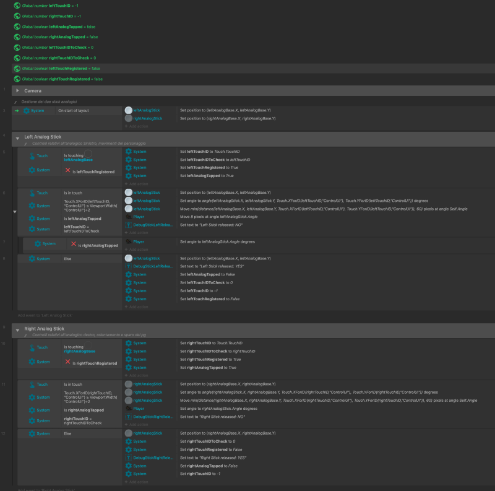Screen dimensions: 495x491
Task: Add action under 'Set rightTouchID to -1'
Action: [x=136, y=482]
